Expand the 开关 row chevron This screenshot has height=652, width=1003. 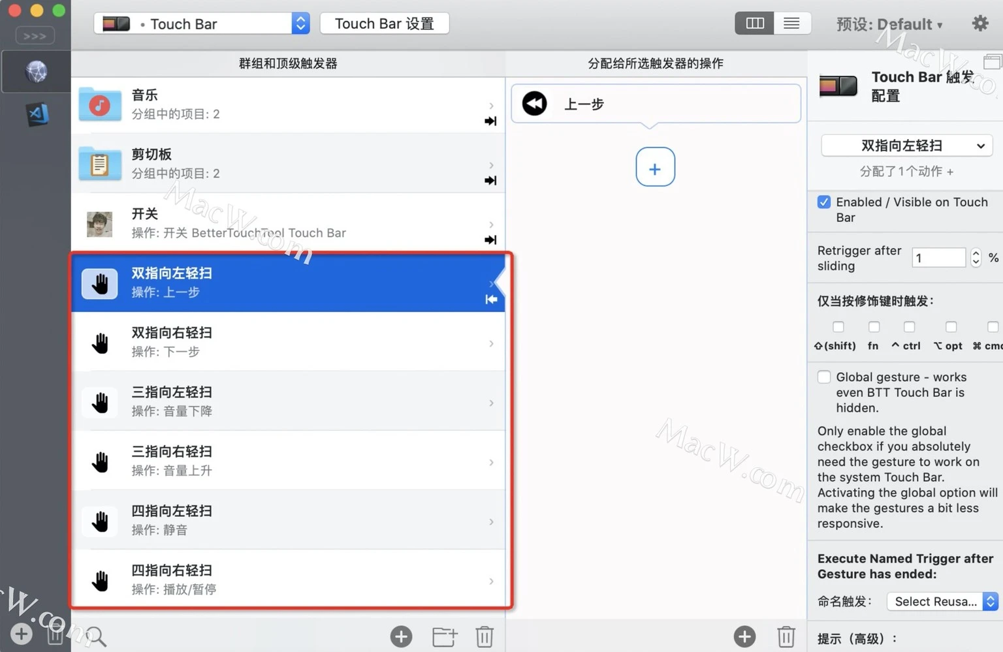click(x=491, y=224)
